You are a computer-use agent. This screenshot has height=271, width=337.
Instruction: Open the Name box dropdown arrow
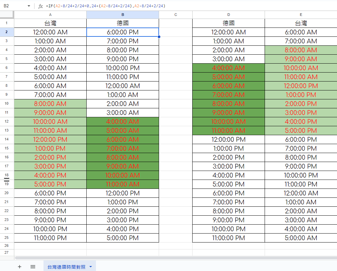(29, 6)
